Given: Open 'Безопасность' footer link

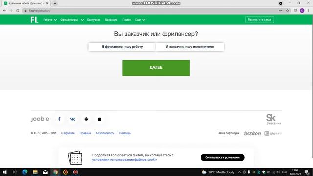Looking at the screenshot, I should [x=105, y=133].
